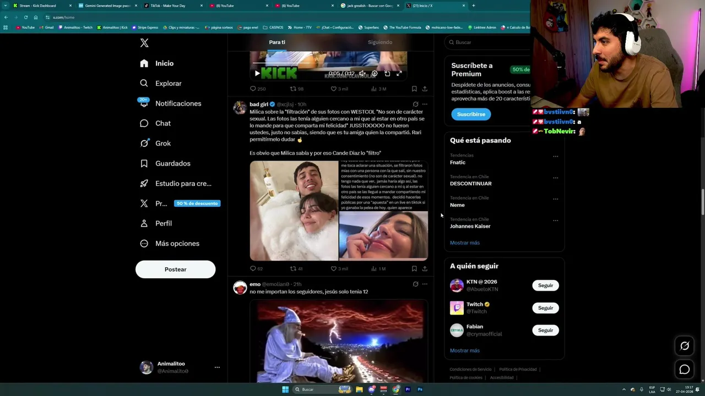Open options for Neme trend
The image size is (705, 396).
pyautogui.click(x=556, y=199)
